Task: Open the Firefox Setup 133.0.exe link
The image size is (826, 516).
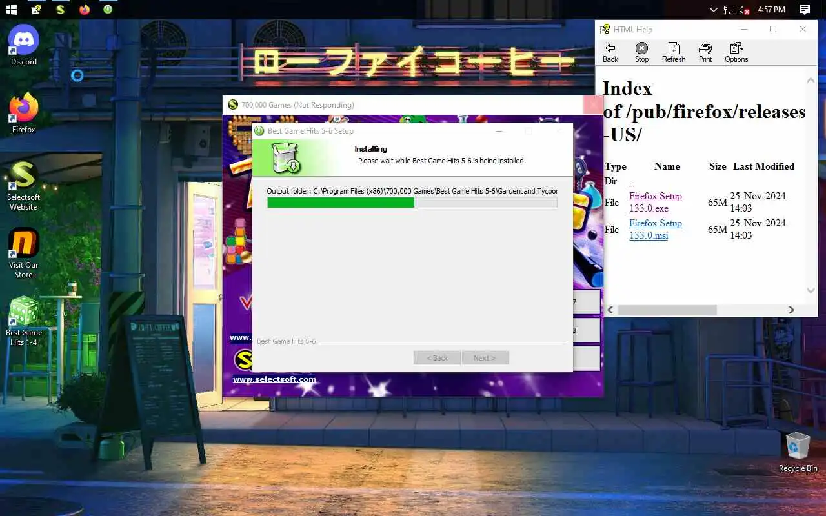Action: (x=655, y=202)
